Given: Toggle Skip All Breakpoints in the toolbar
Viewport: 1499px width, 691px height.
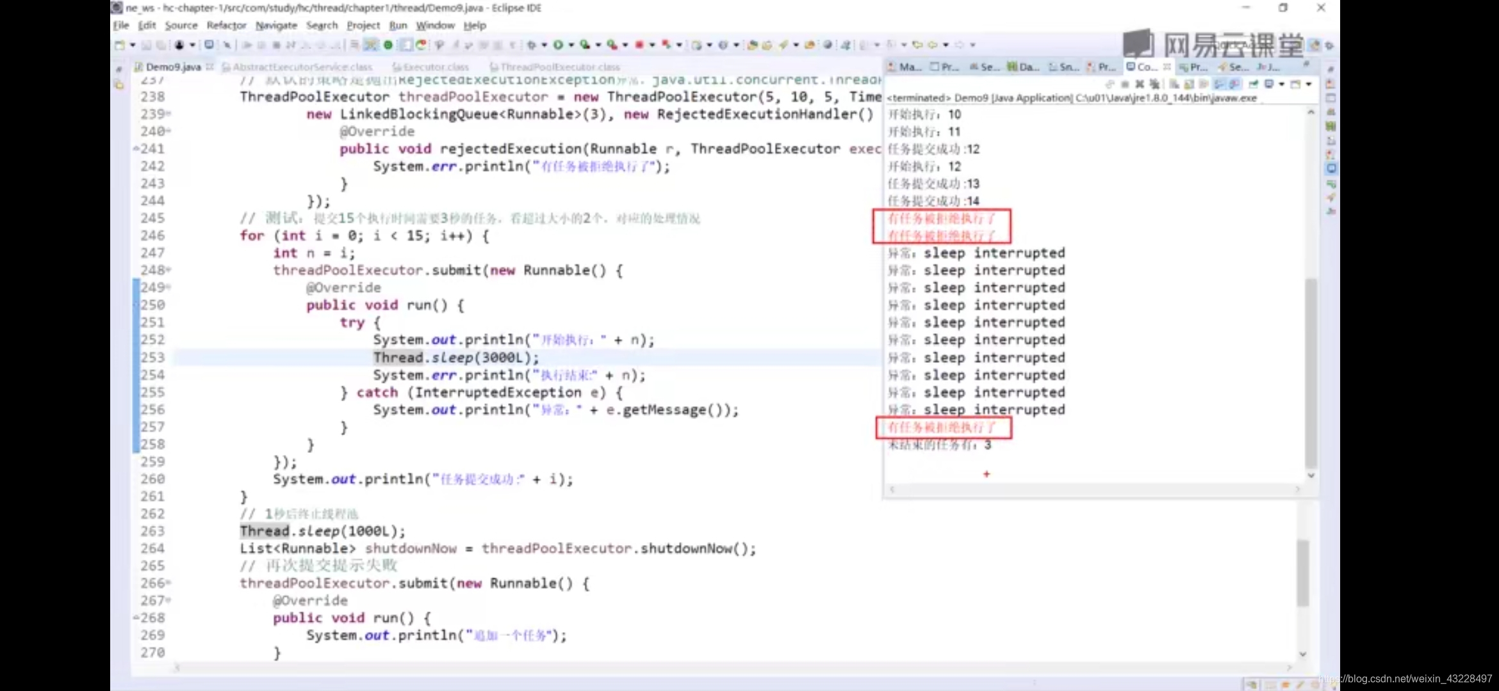Looking at the screenshot, I should tap(227, 45).
